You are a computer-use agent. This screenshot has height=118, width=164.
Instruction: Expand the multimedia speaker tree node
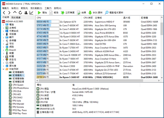coord(3,40)
